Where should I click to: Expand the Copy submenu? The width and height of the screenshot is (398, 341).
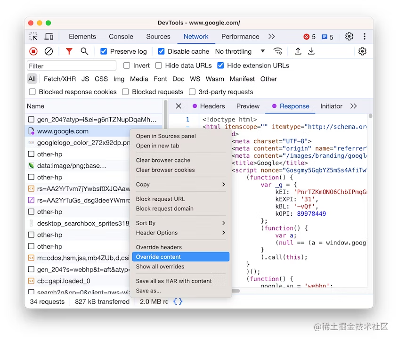click(x=180, y=184)
